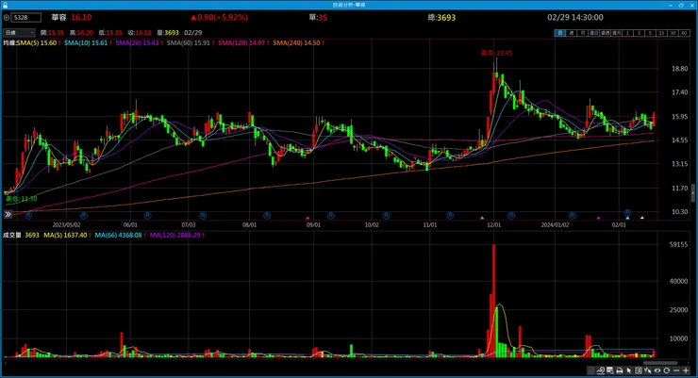This screenshot has height=378, width=698.
Task: Select the arrow cursor tool
Action: [629, 370]
